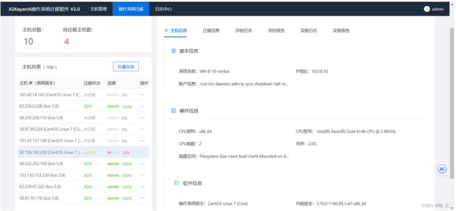Open actions menu for host 58.87.70.178
456x211 pixels.
[142, 198]
